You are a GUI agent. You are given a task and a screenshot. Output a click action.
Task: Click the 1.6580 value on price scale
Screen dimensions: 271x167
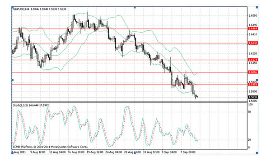coord(253,15)
